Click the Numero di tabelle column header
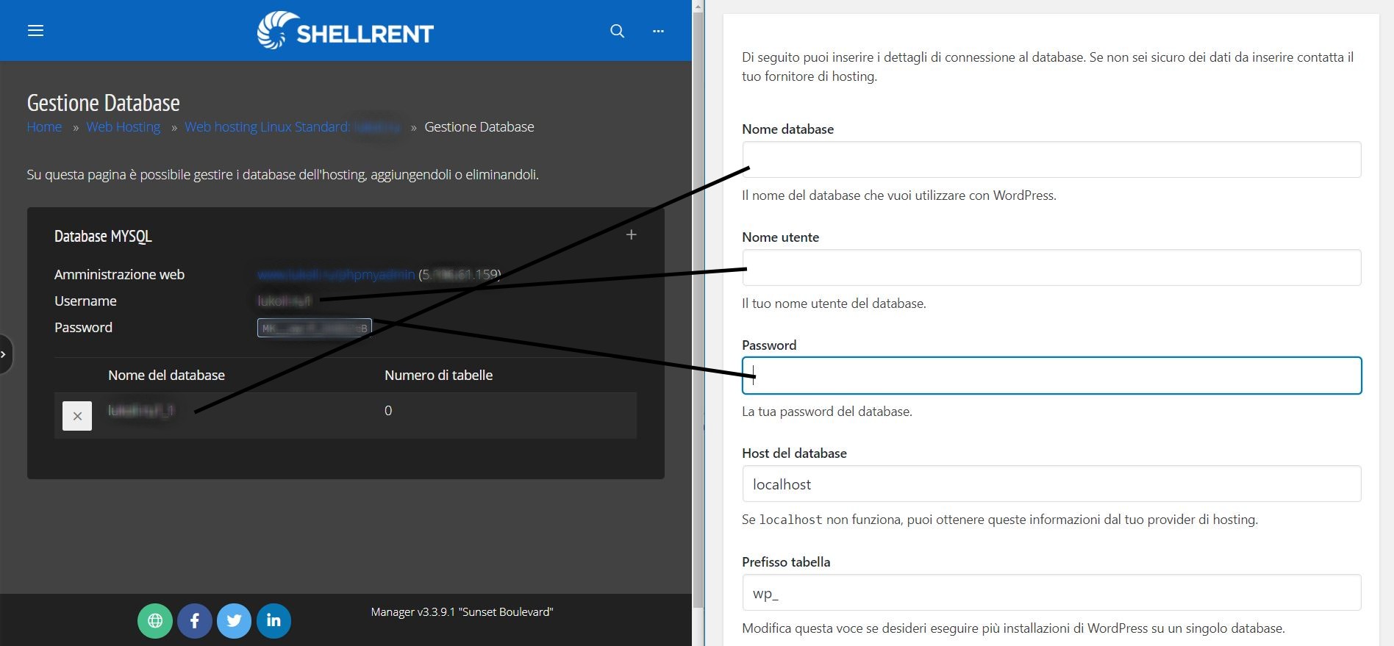This screenshot has width=1394, height=646. click(438, 375)
